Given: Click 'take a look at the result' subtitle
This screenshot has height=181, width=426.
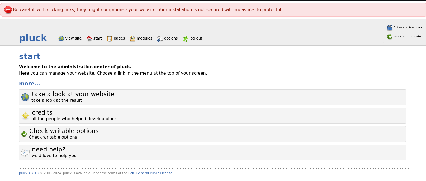Looking at the screenshot, I should 56,100.
